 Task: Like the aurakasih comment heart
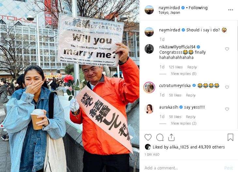227,109
